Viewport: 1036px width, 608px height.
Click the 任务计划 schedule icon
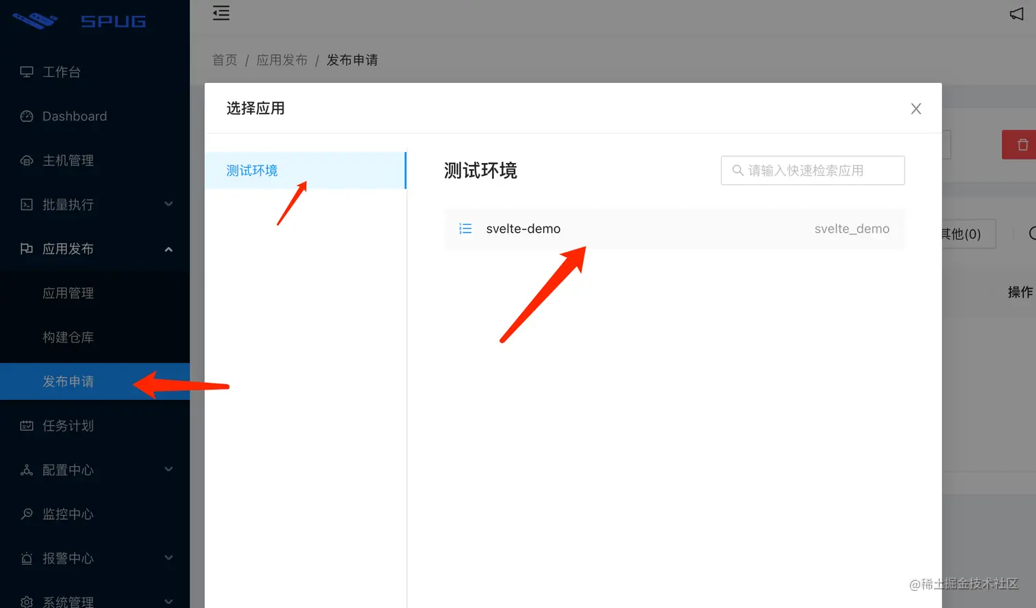pyautogui.click(x=27, y=426)
